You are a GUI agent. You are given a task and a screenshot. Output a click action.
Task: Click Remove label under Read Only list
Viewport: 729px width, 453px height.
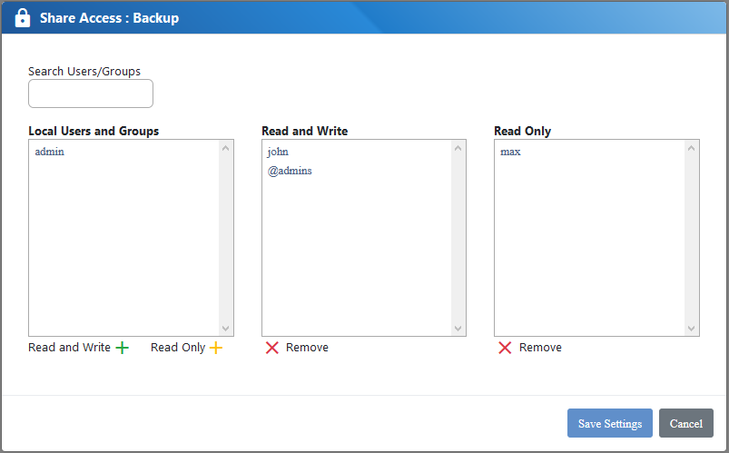[540, 348]
